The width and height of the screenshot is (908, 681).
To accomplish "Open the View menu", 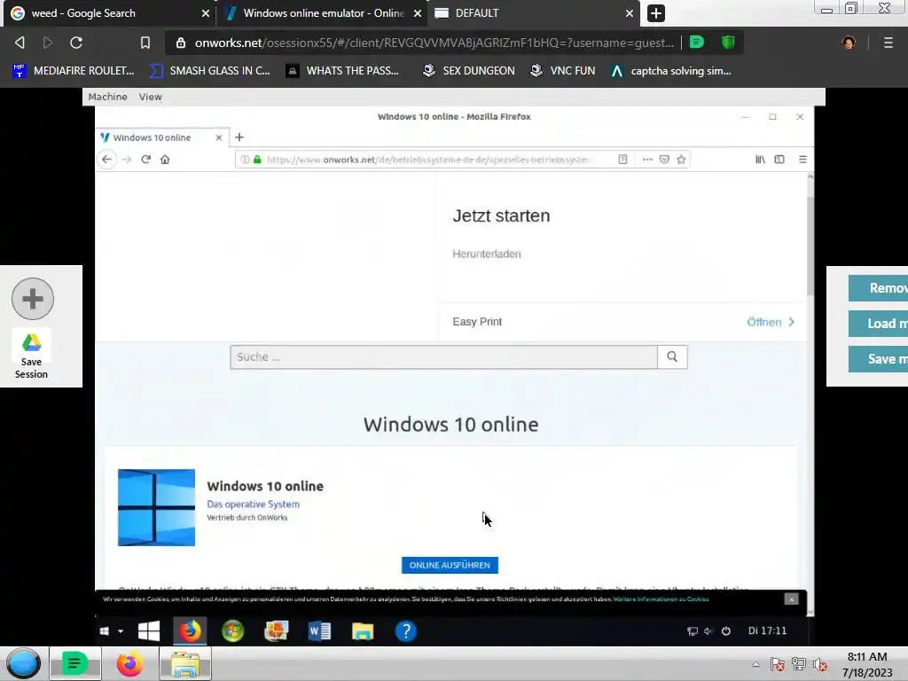I will [x=150, y=97].
